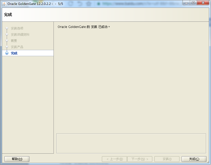Click the Oracle GoldenGate 12.2.0.2.2 window title

(x=35, y=4)
